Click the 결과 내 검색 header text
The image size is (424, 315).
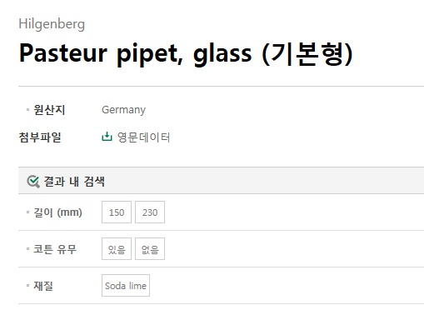coord(74,182)
